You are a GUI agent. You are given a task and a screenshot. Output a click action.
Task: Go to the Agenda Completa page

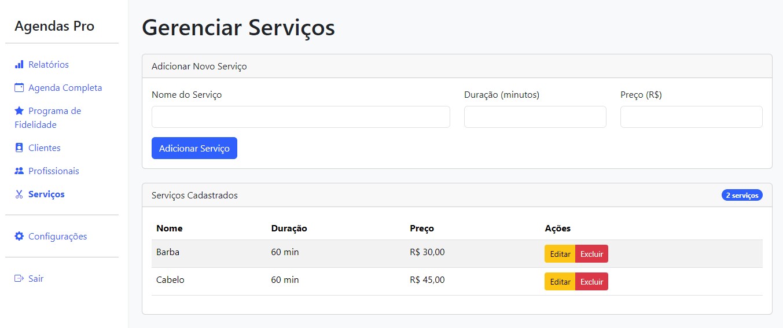tap(65, 88)
